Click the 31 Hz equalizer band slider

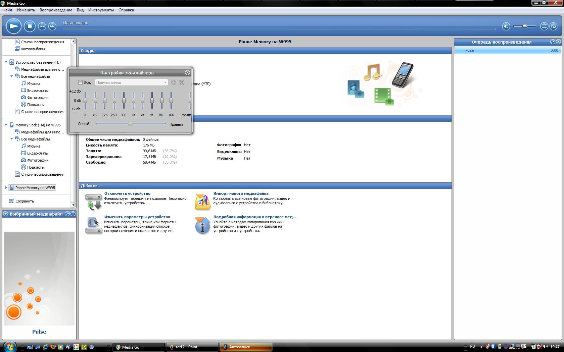point(85,100)
